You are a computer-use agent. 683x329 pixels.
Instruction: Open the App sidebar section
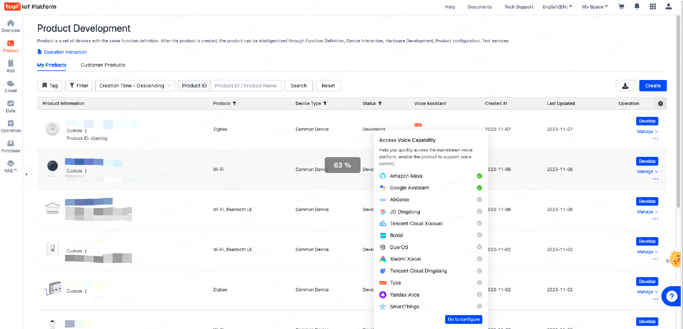[x=11, y=66]
